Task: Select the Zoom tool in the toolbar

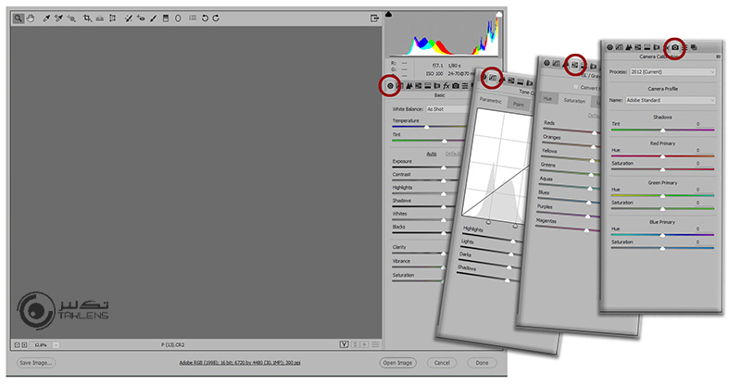Action: pos(19,18)
